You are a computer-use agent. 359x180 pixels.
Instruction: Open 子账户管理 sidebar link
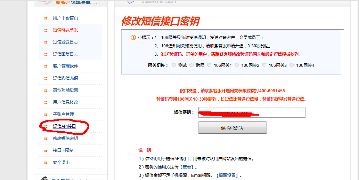(x=63, y=115)
